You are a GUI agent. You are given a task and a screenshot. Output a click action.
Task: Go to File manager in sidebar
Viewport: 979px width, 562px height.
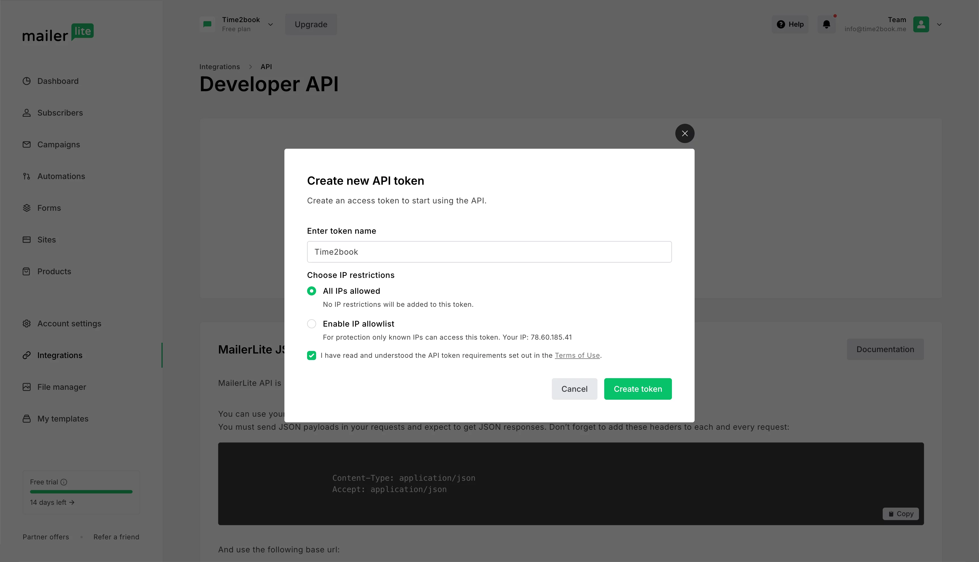pyautogui.click(x=61, y=387)
